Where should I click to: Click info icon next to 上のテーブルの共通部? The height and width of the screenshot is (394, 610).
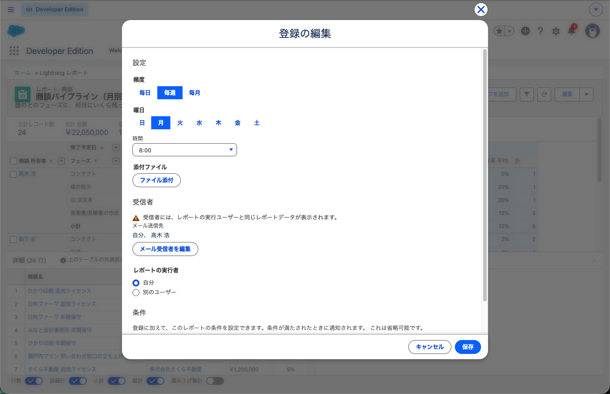[x=63, y=260]
